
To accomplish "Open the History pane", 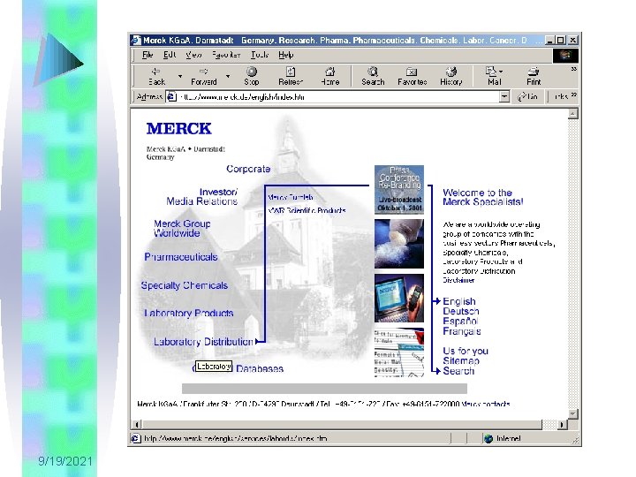I will 451,76.
